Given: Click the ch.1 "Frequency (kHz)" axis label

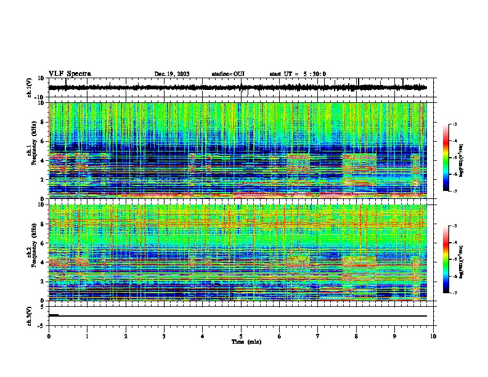Looking at the screenshot, I should [x=34, y=144].
